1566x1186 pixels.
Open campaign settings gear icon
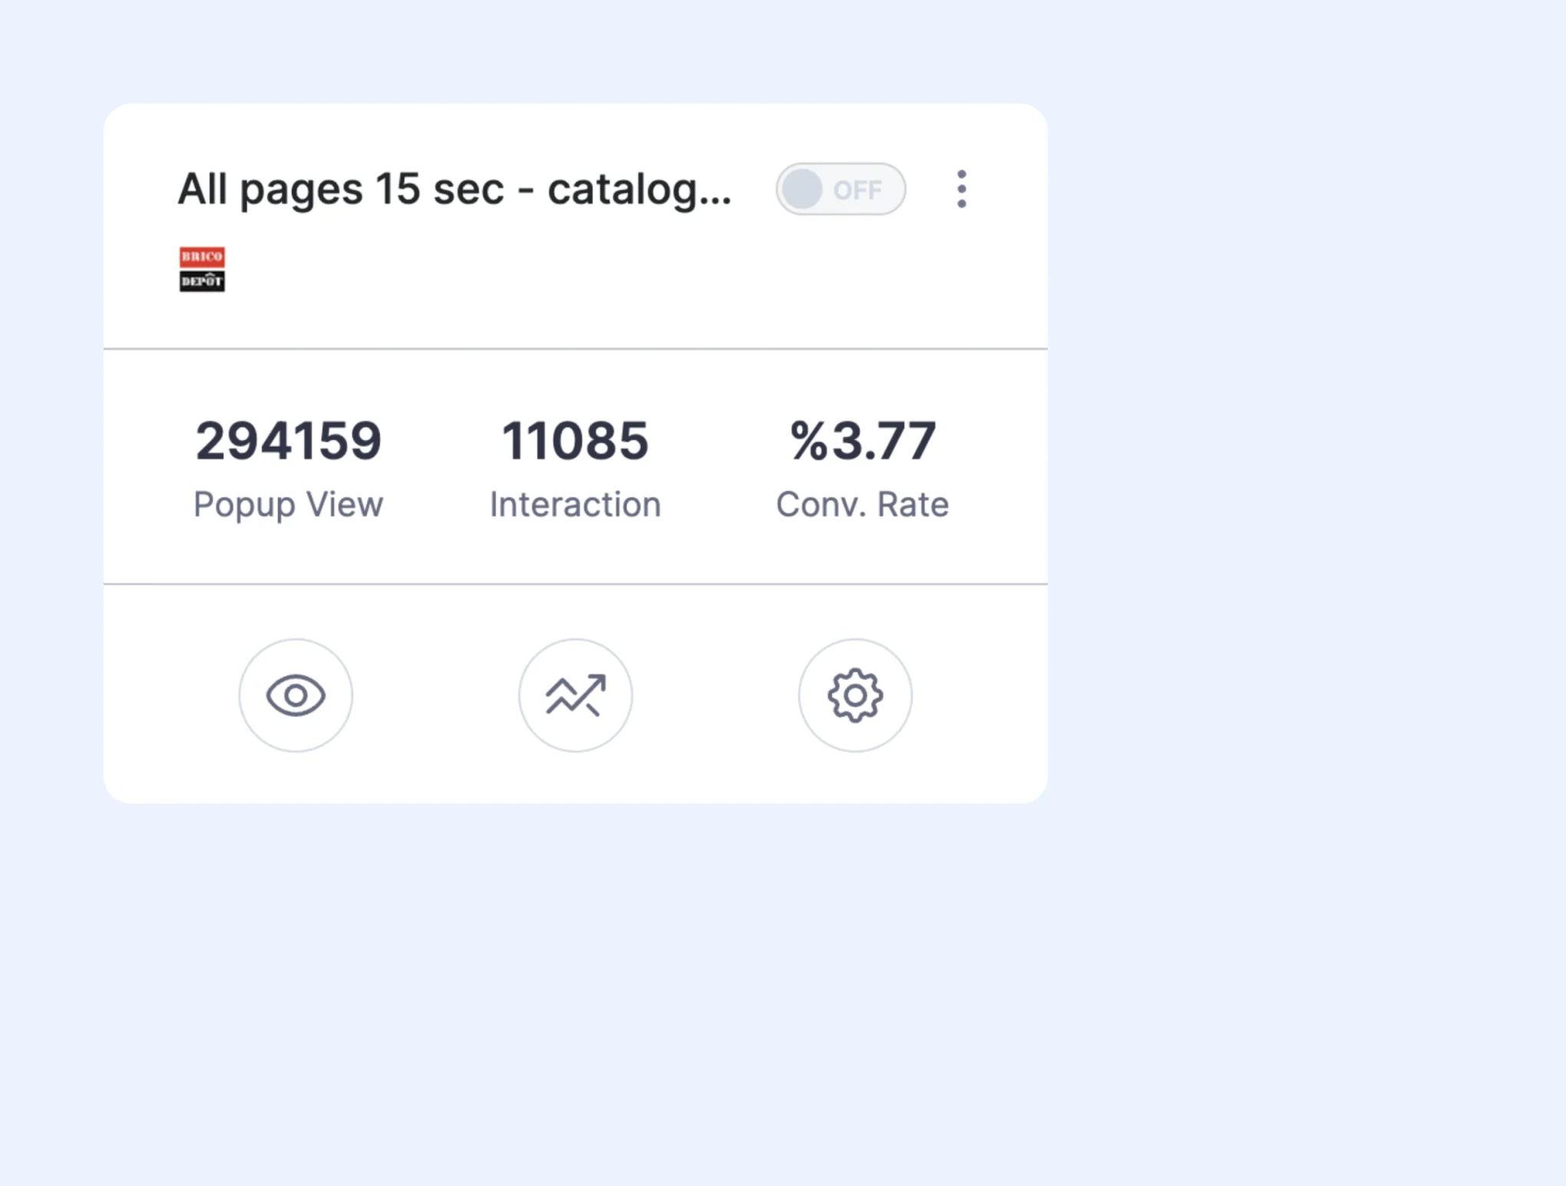855,695
